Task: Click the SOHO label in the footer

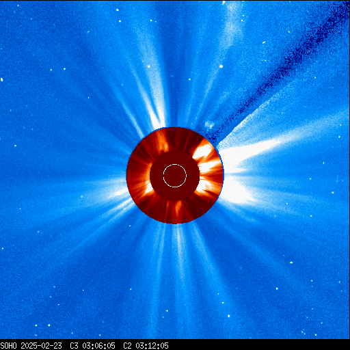Action: 8,346
